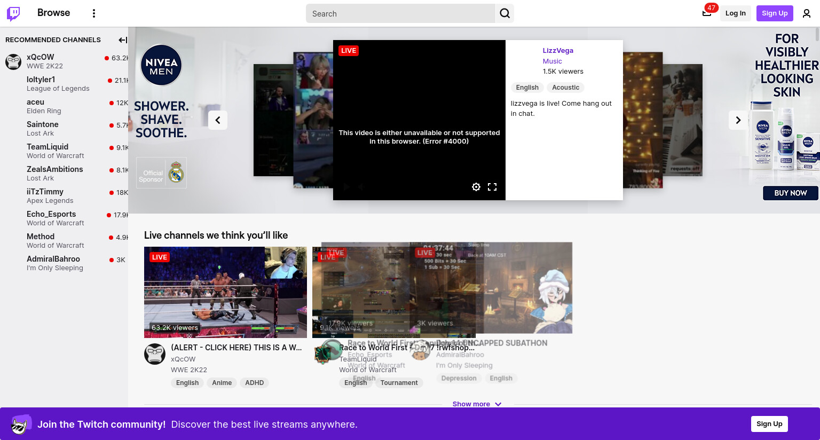820x440 pixels.
Task: Open xQcOW ALERT stream title link
Action: [236, 348]
